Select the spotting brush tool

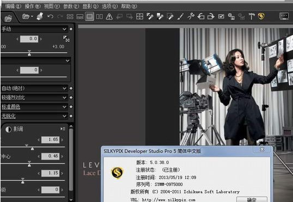(180, 16)
